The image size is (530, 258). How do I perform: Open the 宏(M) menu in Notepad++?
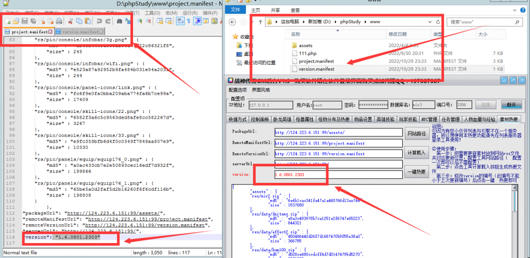click(171, 13)
